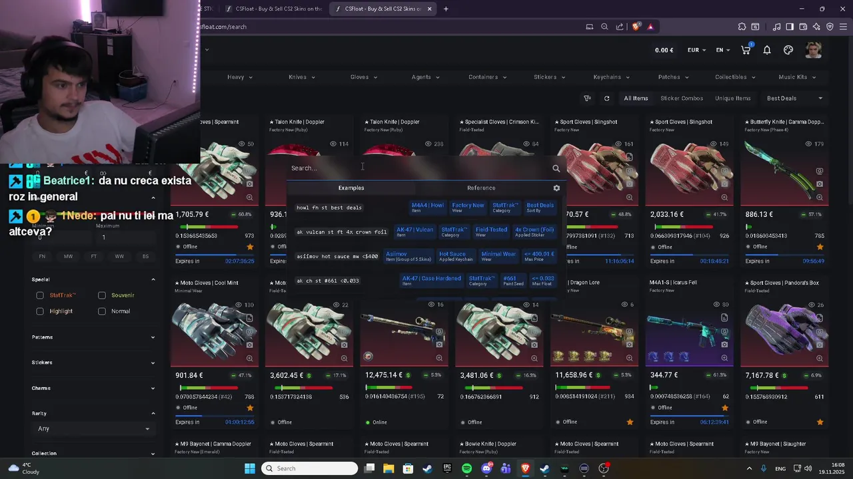This screenshot has width=853, height=479.
Task: Zoom icon on Pandora's Box gloves image
Action: point(820,358)
